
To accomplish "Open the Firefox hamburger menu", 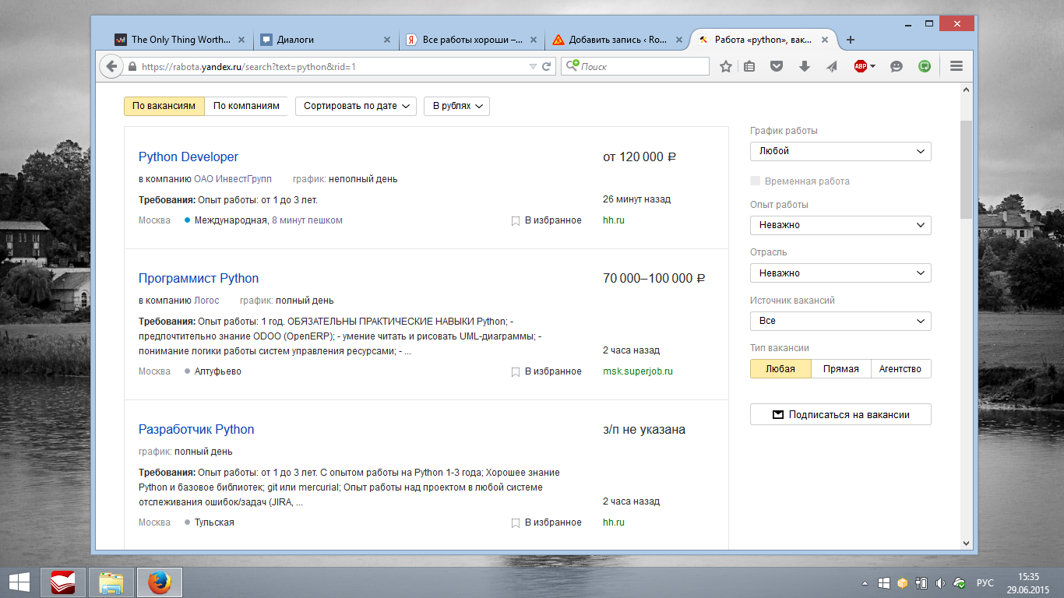I will coord(957,67).
